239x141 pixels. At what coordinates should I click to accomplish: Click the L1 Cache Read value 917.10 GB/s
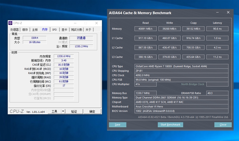(145, 38)
